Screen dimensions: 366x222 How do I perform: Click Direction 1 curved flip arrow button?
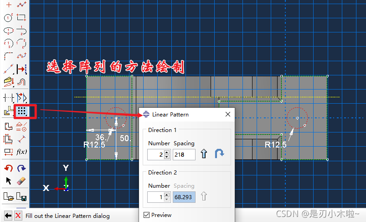point(220,154)
